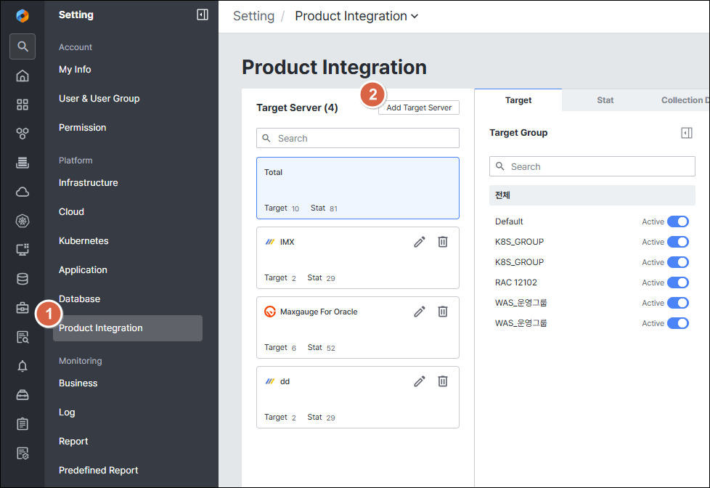Open the cloud icon in rail
The image size is (710, 488).
click(23, 192)
